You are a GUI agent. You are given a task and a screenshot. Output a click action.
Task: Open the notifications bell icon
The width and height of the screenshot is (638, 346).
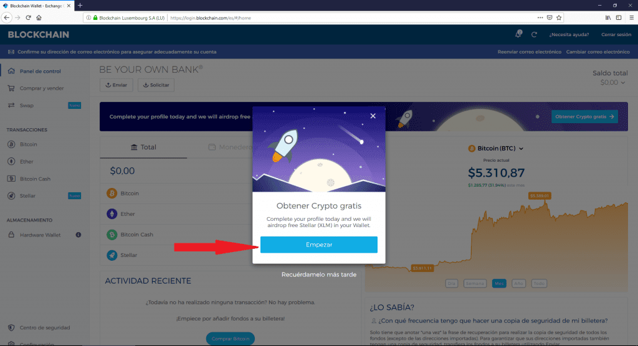(x=518, y=34)
